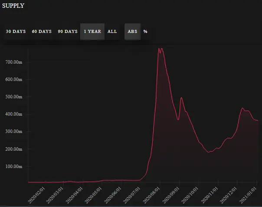Viewport: 262px width, 207px height.
Task: Click the 400.00m y-axis label
Action: tap(14, 114)
